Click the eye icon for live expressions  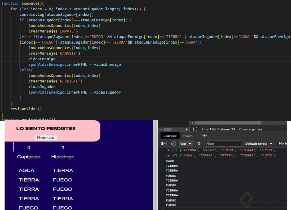point(199,144)
